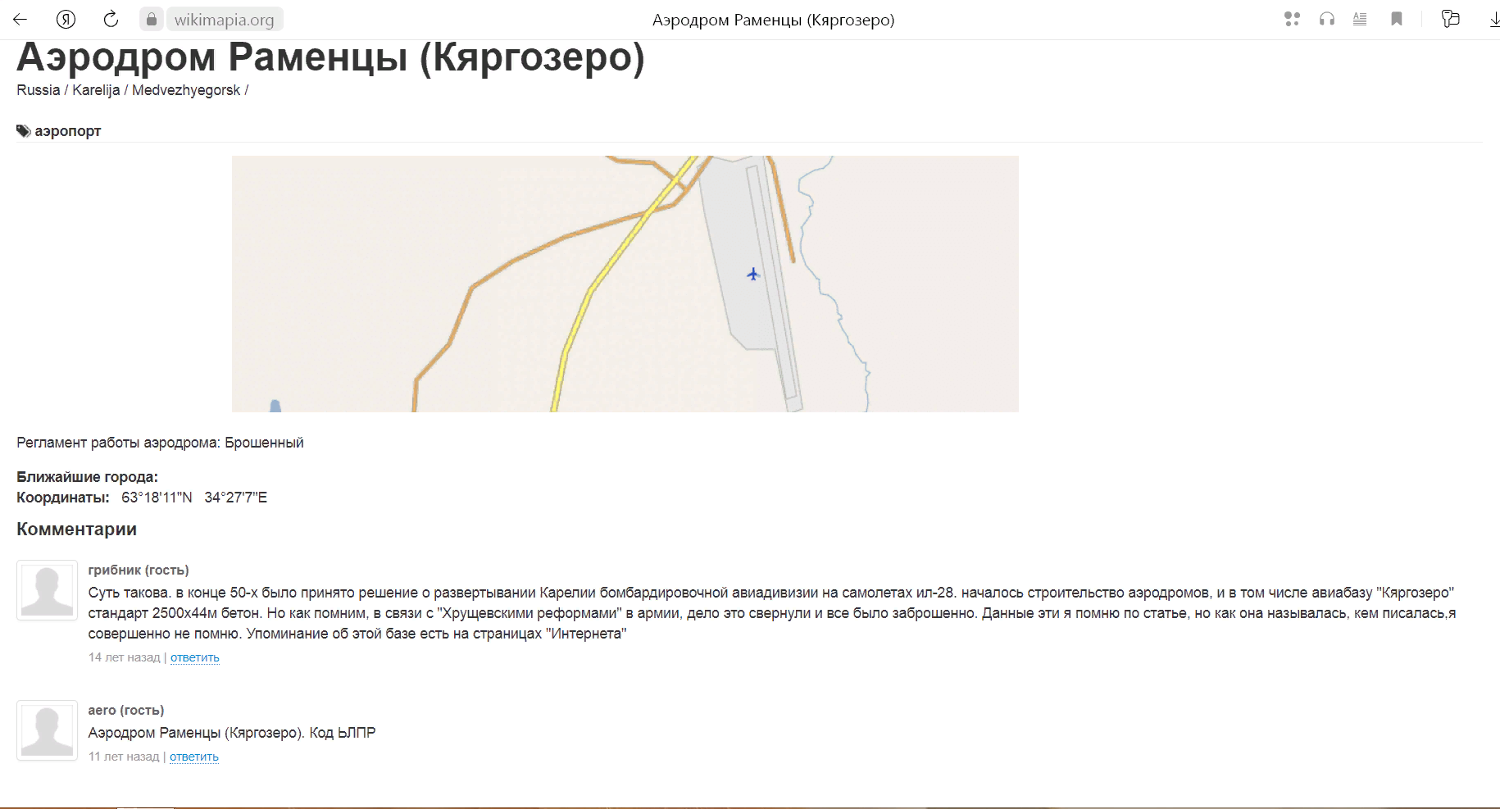Image resolution: width=1500 pixels, height=809 pixels.
Task: Click the padlock site security icon
Action: pyautogui.click(x=152, y=20)
